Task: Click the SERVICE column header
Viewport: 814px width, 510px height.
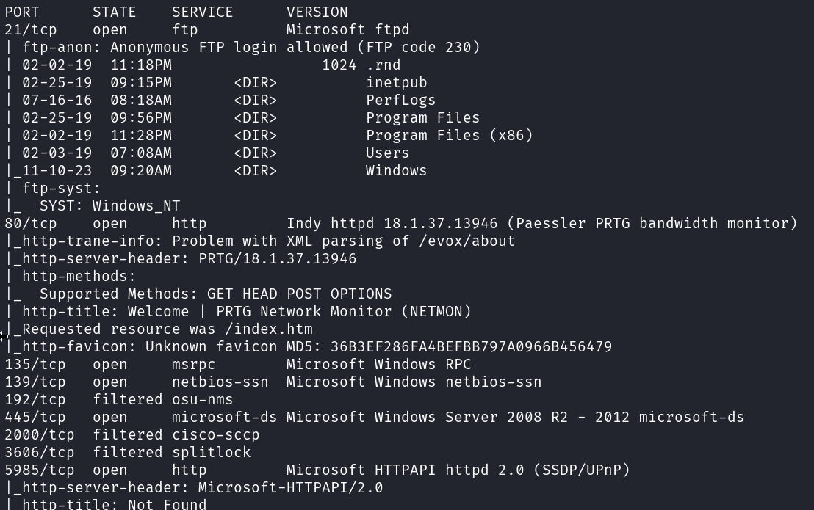Action: click(202, 12)
